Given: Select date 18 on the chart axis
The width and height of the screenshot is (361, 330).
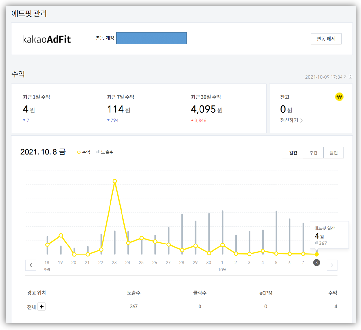Looking at the screenshot, I should 47,262.
